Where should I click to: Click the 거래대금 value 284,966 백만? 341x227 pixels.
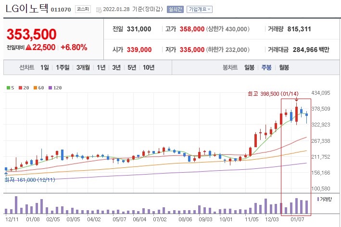tap(311, 50)
